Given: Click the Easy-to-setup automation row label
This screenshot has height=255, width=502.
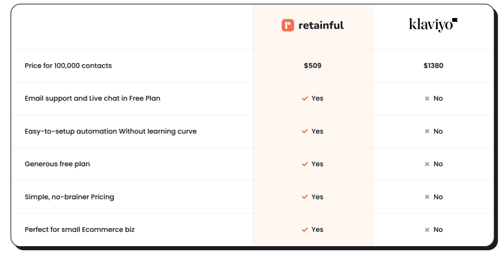Looking at the screenshot, I should pos(111,131).
